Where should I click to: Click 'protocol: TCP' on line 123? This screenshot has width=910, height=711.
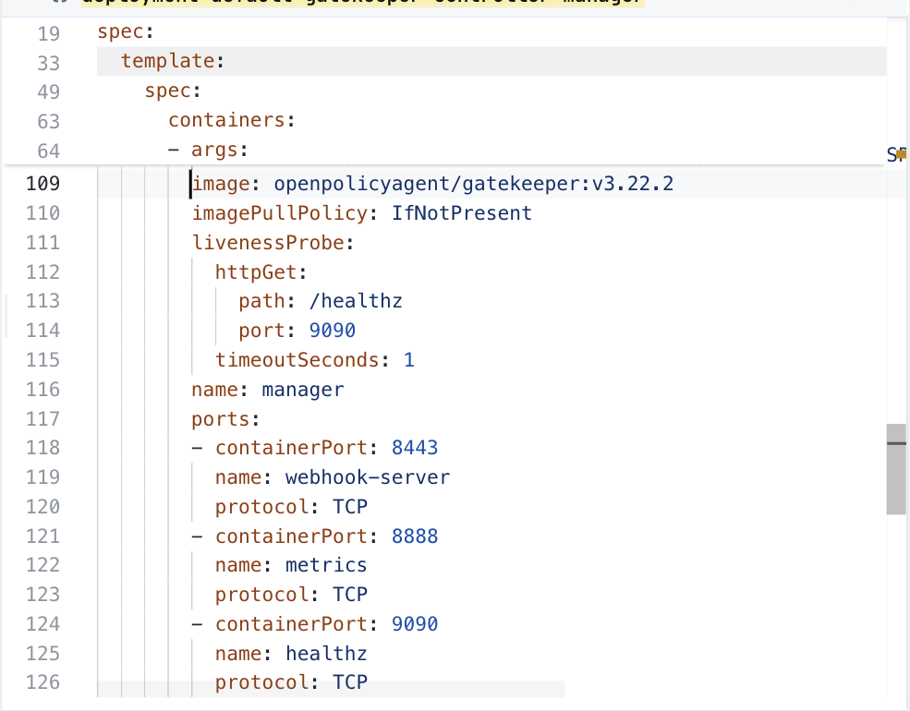pyautogui.click(x=291, y=595)
